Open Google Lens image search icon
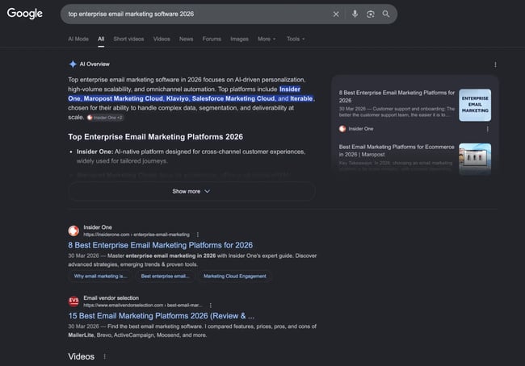The height and width of the screenshot is (366, 525). click(x=370, y=14)
